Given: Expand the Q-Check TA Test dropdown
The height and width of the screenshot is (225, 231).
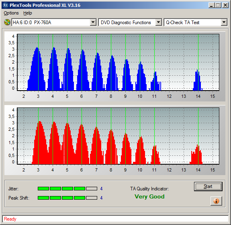Looking at the screenshot, I should coord(224,23).
